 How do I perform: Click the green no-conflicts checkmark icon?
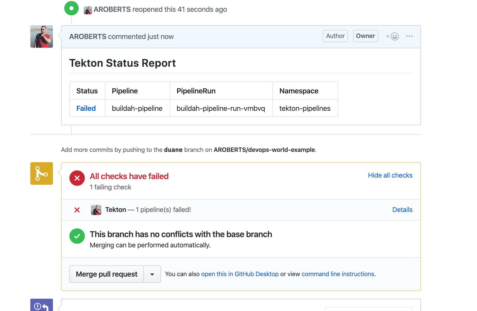pos(77,236)
